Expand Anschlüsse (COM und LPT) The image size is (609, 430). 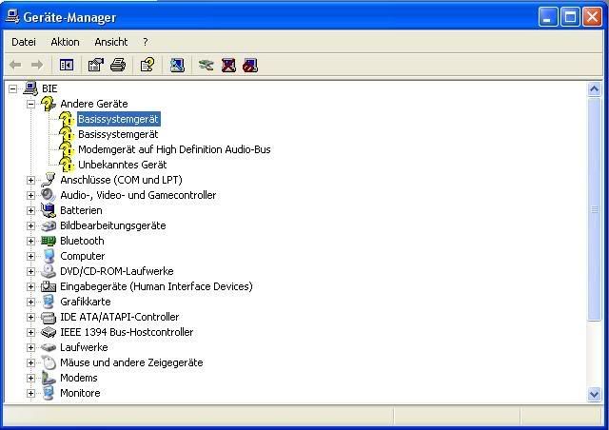pyautogui.click(x=30, y=180)
